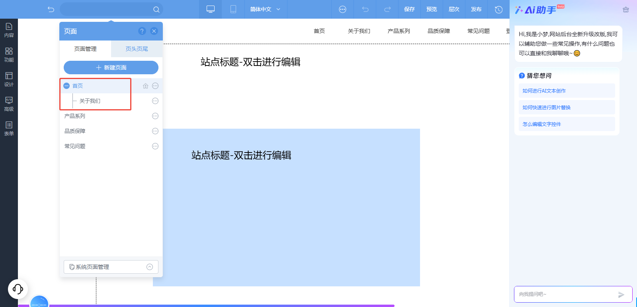
Task: Click 保存 to save the site
Action: (409, 9)
